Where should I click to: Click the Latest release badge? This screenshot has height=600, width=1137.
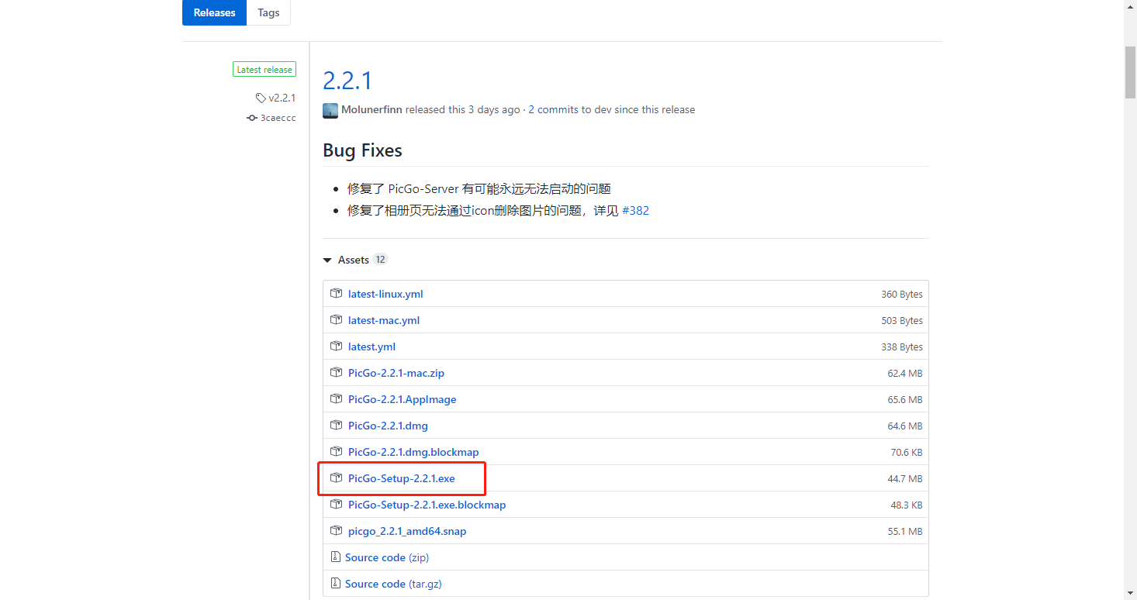tap(264, 70)
